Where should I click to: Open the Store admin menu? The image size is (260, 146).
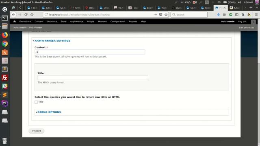point(63,21)
